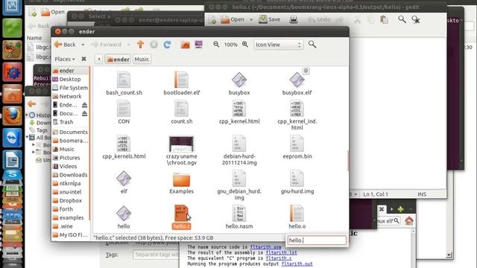477x268 pixels.
Task: Close the Places sidebar with the X
Action: pyautogui.click(x=83, y=59)
